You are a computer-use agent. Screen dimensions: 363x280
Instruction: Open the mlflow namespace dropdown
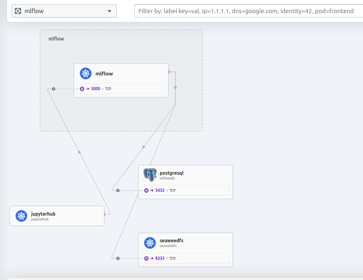tap(64, 11)
